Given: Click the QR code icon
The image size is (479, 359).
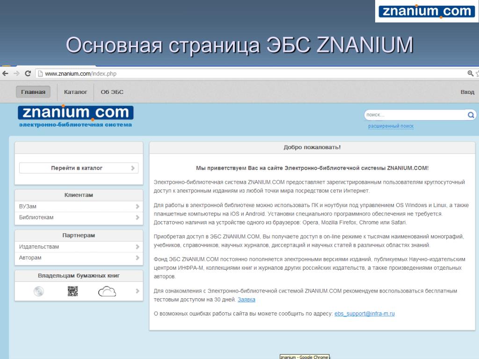Looking at the screenshot, I should click(73, 291).
